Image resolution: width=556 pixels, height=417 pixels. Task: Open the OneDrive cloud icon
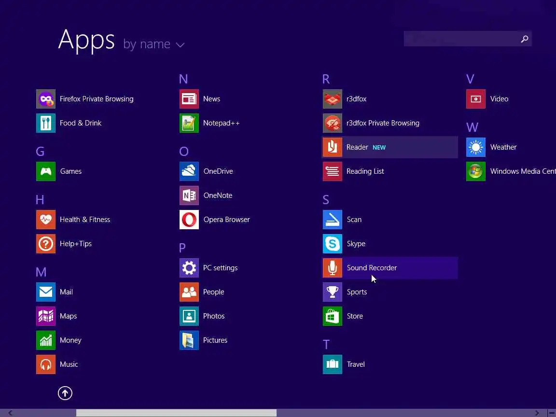click(x=189, y=171)
